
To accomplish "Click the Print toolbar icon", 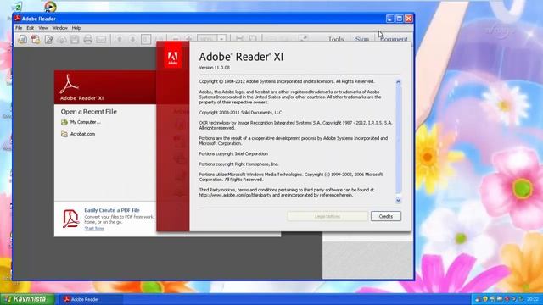I will (88, 40).
